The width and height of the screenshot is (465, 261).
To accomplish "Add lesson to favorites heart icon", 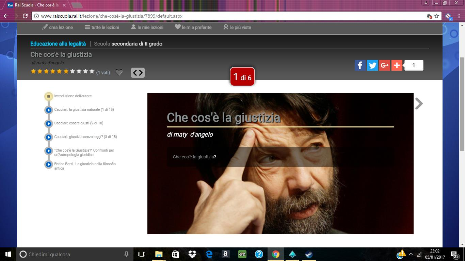I will coord(119,72).
